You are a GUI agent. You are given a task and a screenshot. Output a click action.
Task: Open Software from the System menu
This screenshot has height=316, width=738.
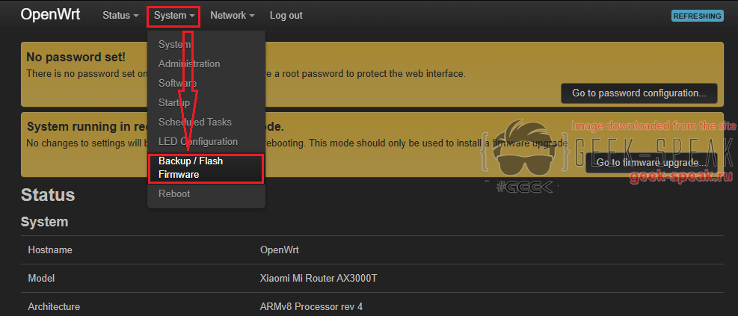coord(177,83)
